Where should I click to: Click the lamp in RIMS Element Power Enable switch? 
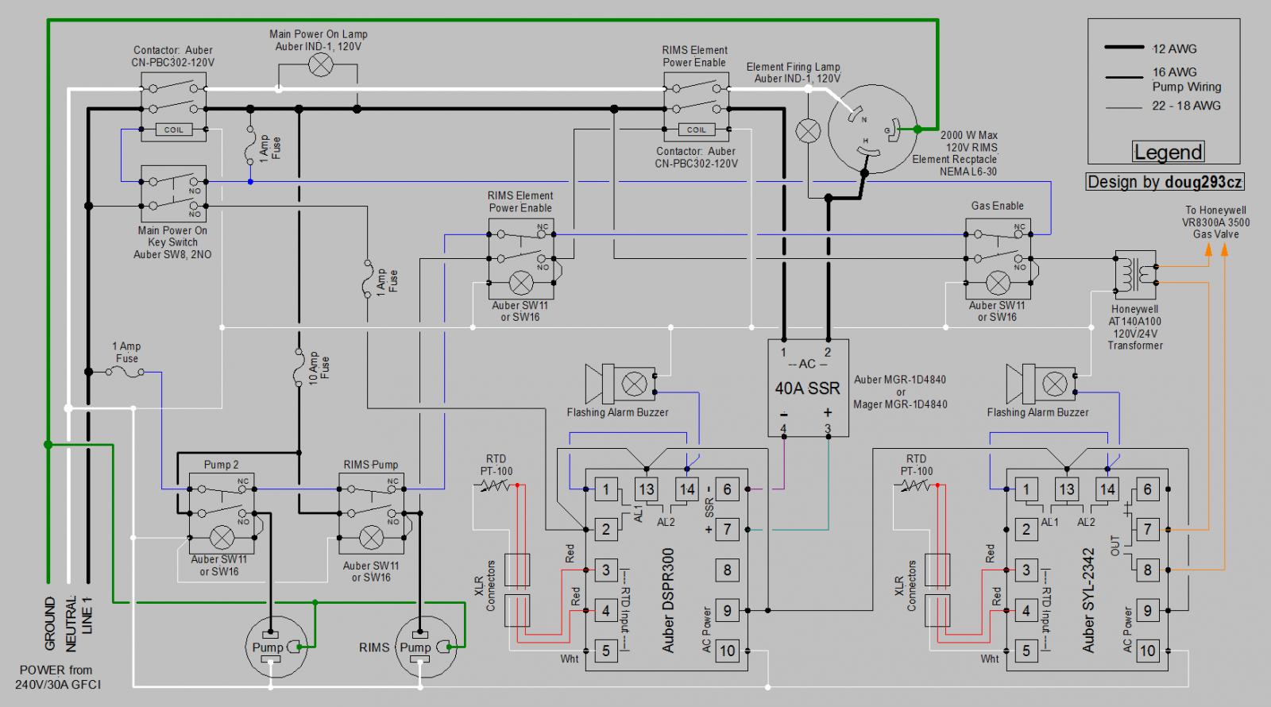[520, 282]
